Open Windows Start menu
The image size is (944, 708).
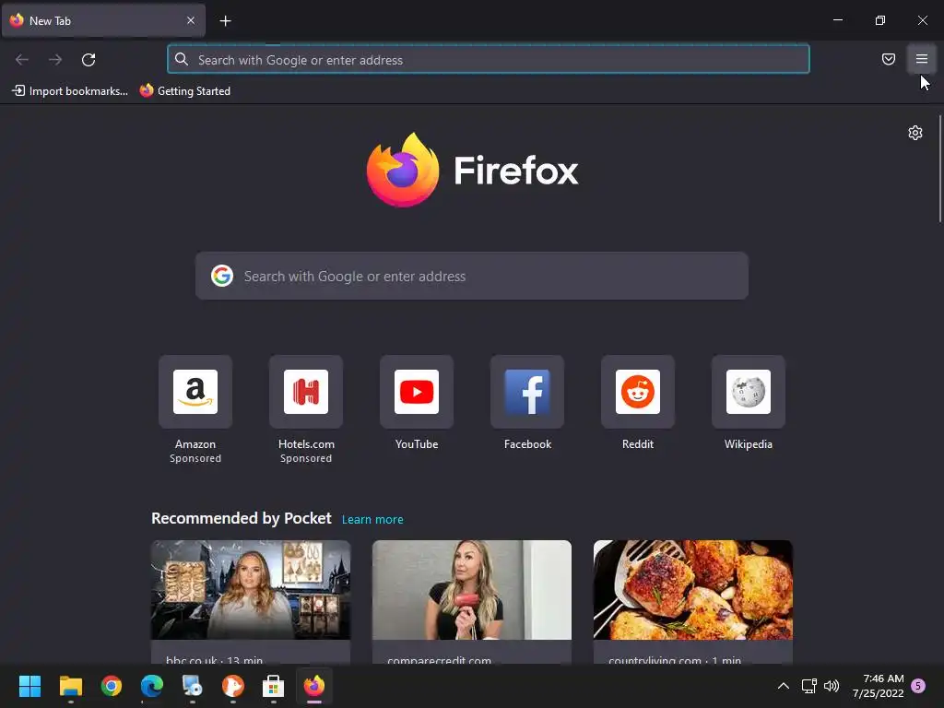pyautogui.click(x=29, y=686)
